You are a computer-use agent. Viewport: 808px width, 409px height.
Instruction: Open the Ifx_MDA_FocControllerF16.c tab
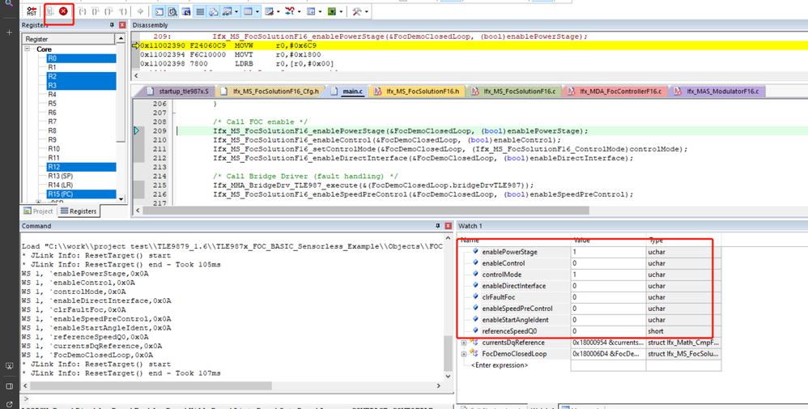615,92
